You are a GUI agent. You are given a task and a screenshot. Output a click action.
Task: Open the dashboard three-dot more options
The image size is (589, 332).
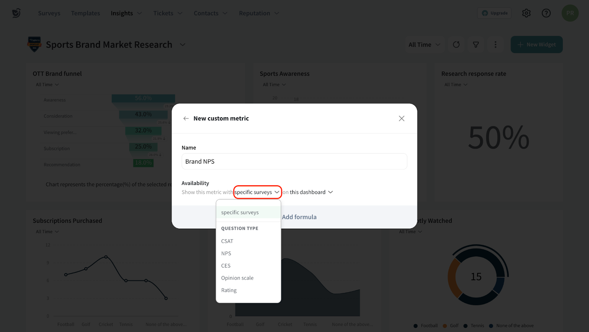click(495, 44)
